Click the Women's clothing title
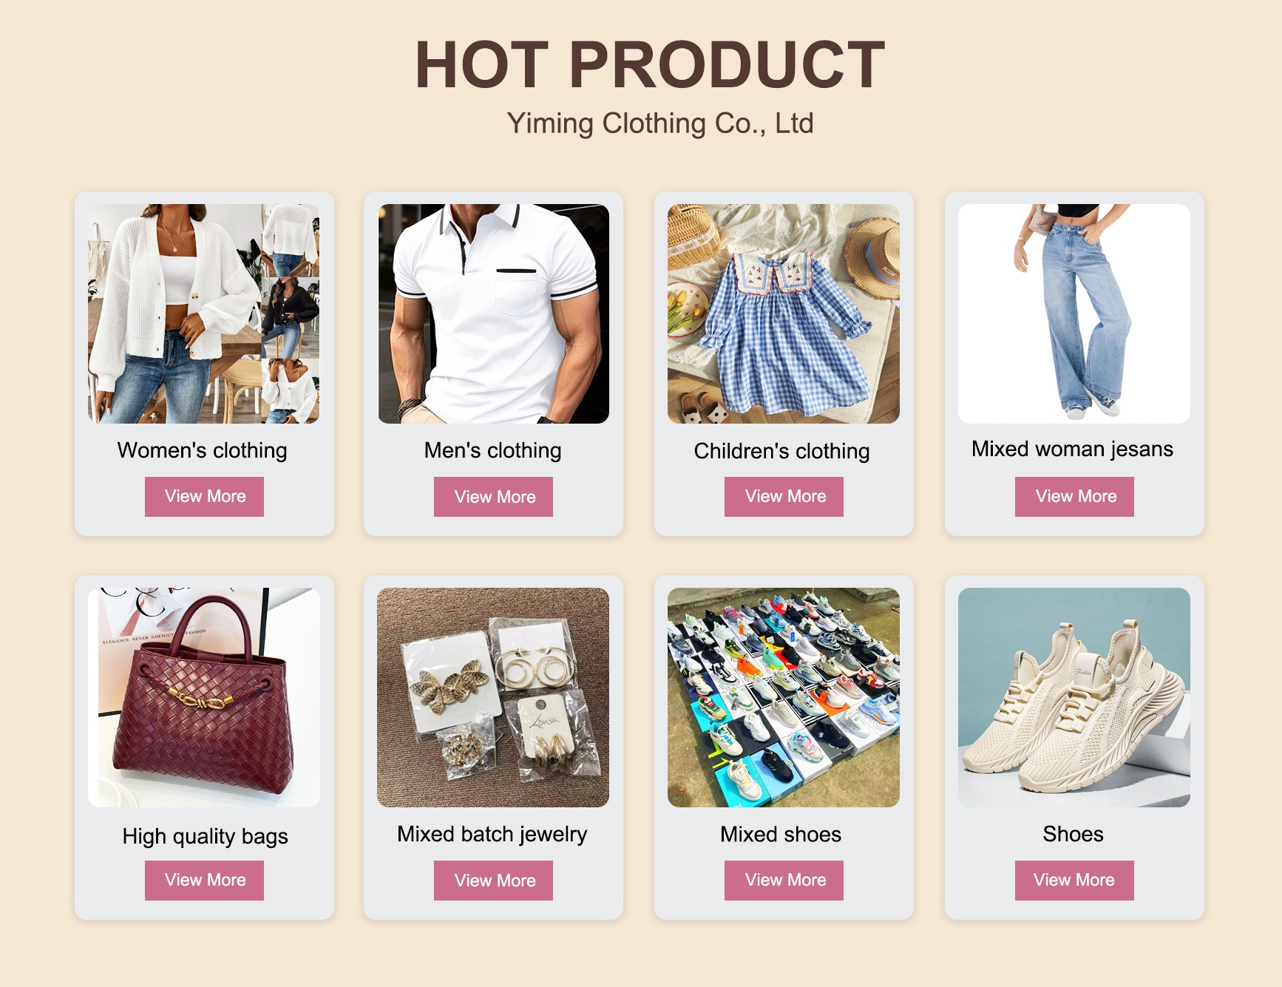This screenshot has width=1282, height=987. tap(203, 450)
